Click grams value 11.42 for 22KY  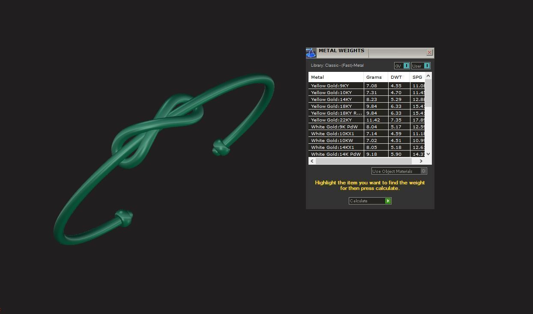pyautogui.click(x=373, y=120)
